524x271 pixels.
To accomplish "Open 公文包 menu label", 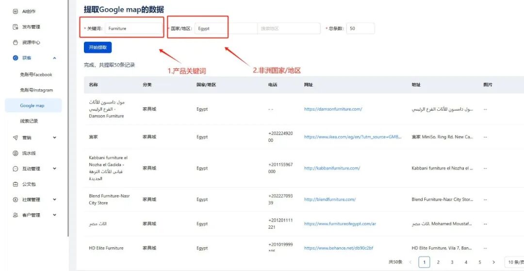I will [x=29, y=184].
